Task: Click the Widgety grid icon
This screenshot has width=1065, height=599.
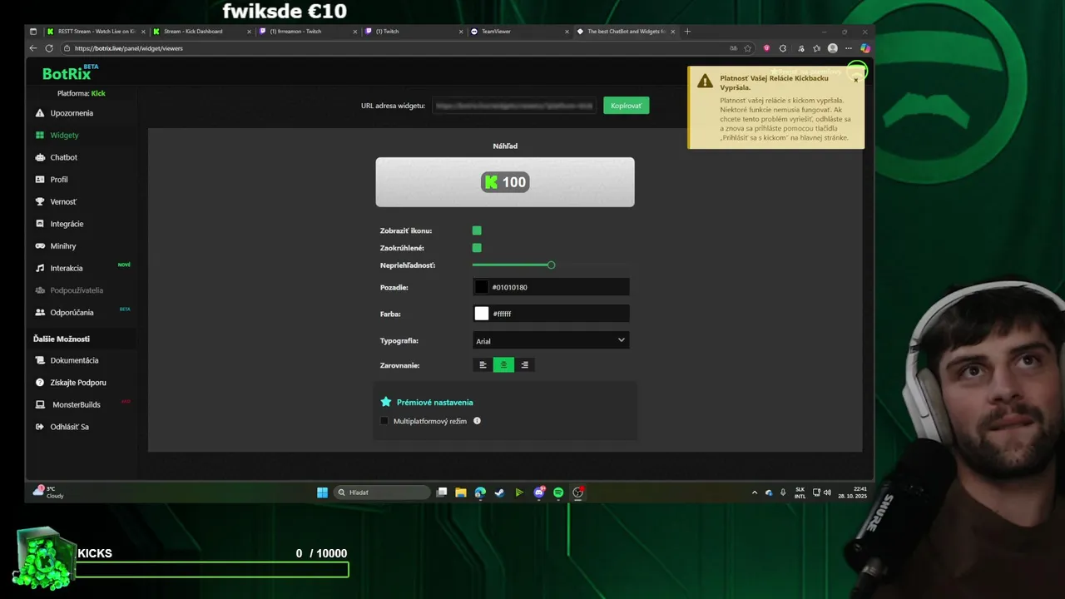Action: click(x=40, y=135)
